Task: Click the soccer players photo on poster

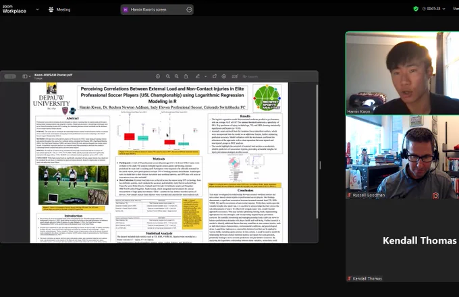Action: 73,185
